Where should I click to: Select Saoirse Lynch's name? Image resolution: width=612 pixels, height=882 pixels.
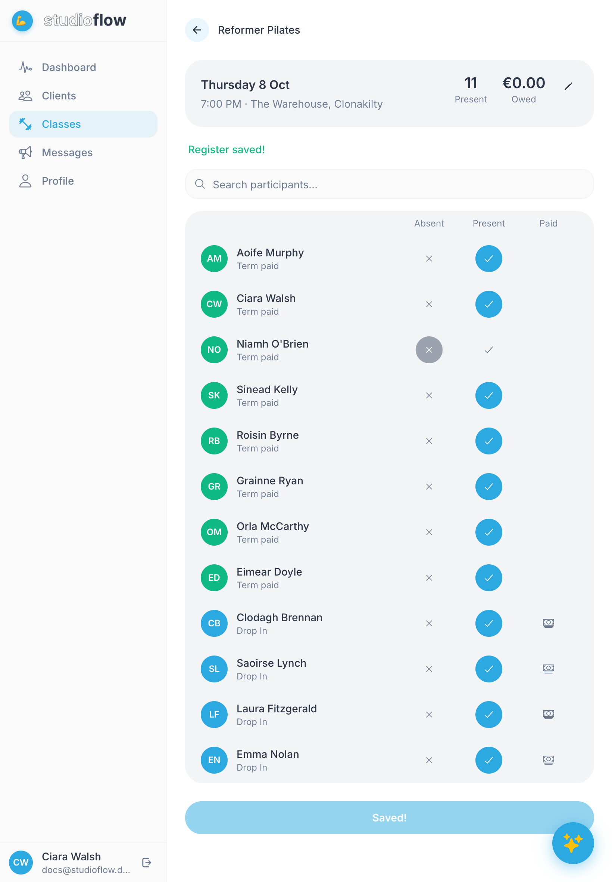[271, 663]
